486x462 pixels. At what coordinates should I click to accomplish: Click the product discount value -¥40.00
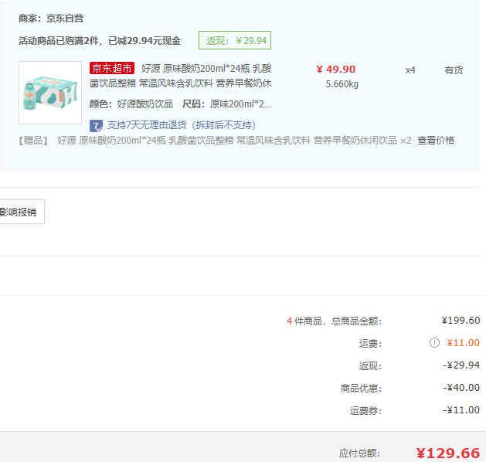(x=461, y=388)
